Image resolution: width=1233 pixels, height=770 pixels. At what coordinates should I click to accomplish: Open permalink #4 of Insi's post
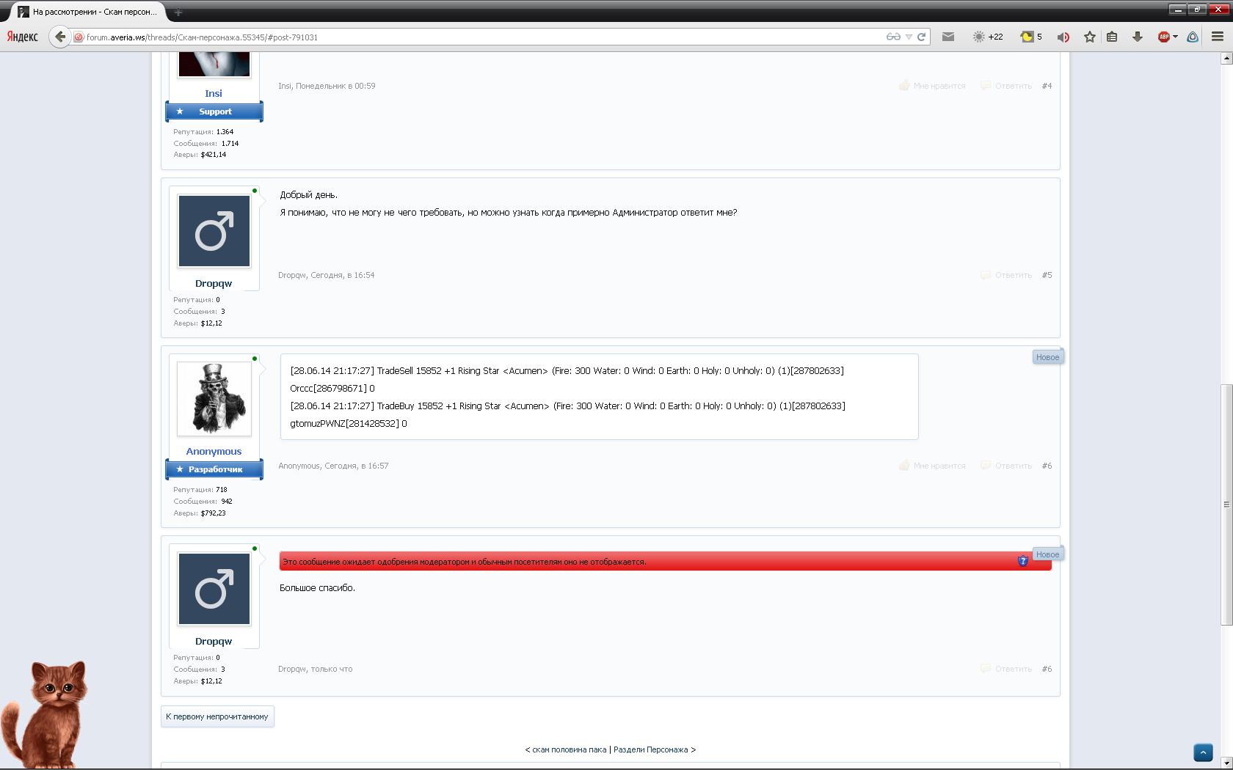tap(1047, 86)
